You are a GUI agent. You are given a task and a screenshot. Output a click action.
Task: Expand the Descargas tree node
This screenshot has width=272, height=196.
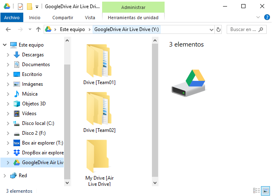pyautogui.click(x=8, y=55)
